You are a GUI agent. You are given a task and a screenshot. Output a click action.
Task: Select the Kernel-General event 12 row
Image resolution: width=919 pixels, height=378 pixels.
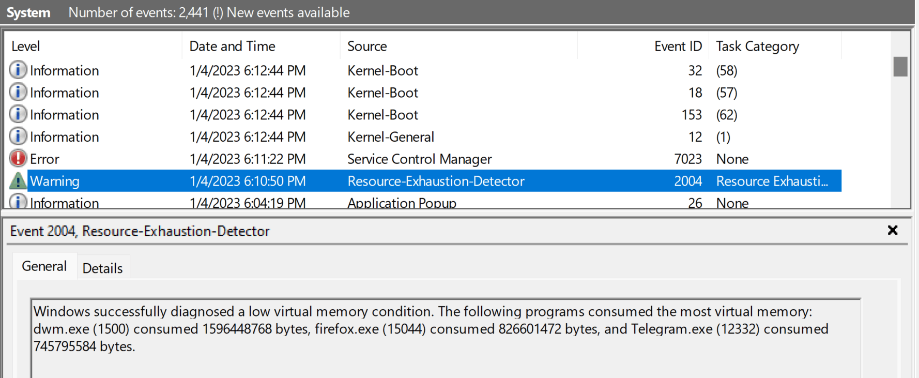click(x=390, y=137)
